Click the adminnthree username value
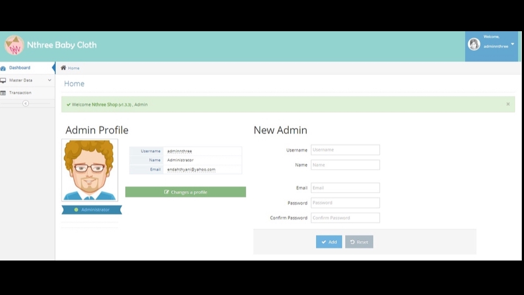The width and height of the screenshot is (524, 295). [179, 151]
